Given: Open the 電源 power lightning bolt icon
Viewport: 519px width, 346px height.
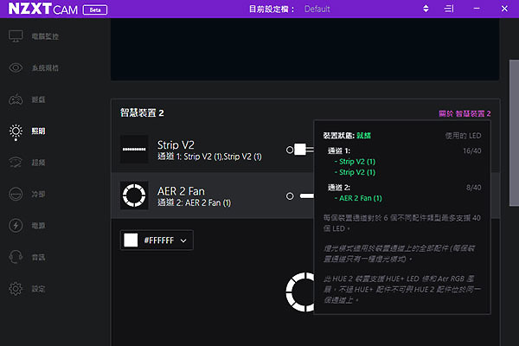Looking at the screenshot, I should [x=16, y=226].
